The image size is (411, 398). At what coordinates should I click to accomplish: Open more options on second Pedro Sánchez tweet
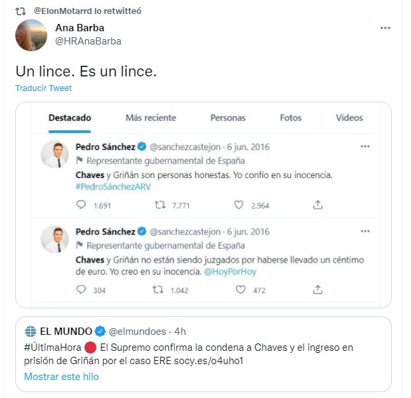click(x=364, y=231)
